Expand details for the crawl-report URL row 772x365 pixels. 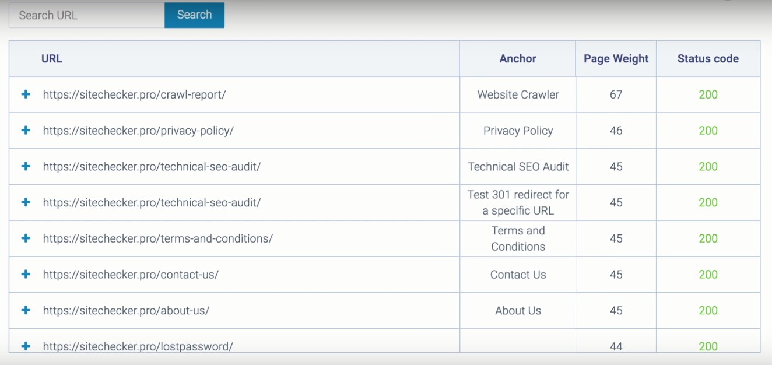[x=26, y=94]
